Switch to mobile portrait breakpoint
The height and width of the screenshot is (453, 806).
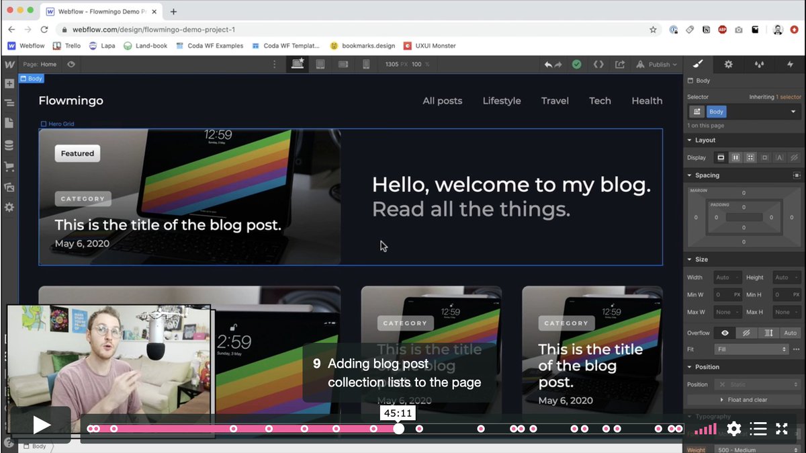(x=366, y=65)
